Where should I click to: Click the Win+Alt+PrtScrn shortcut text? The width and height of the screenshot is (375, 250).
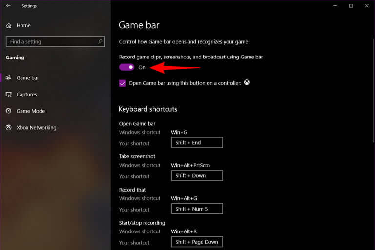point(190,165)
